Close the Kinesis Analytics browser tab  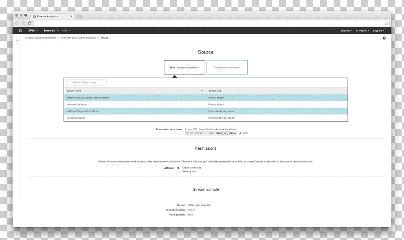tap(71, 16)
